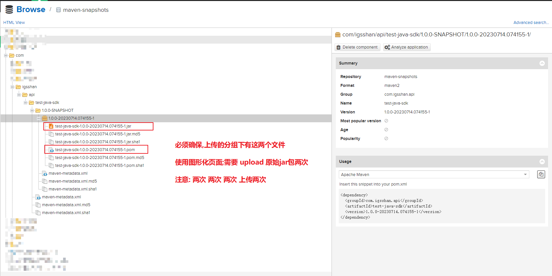This screenshot has width=552, height=276.
Task: Open the Apache Maven usage dropdown
Action: tap(434, 175)
